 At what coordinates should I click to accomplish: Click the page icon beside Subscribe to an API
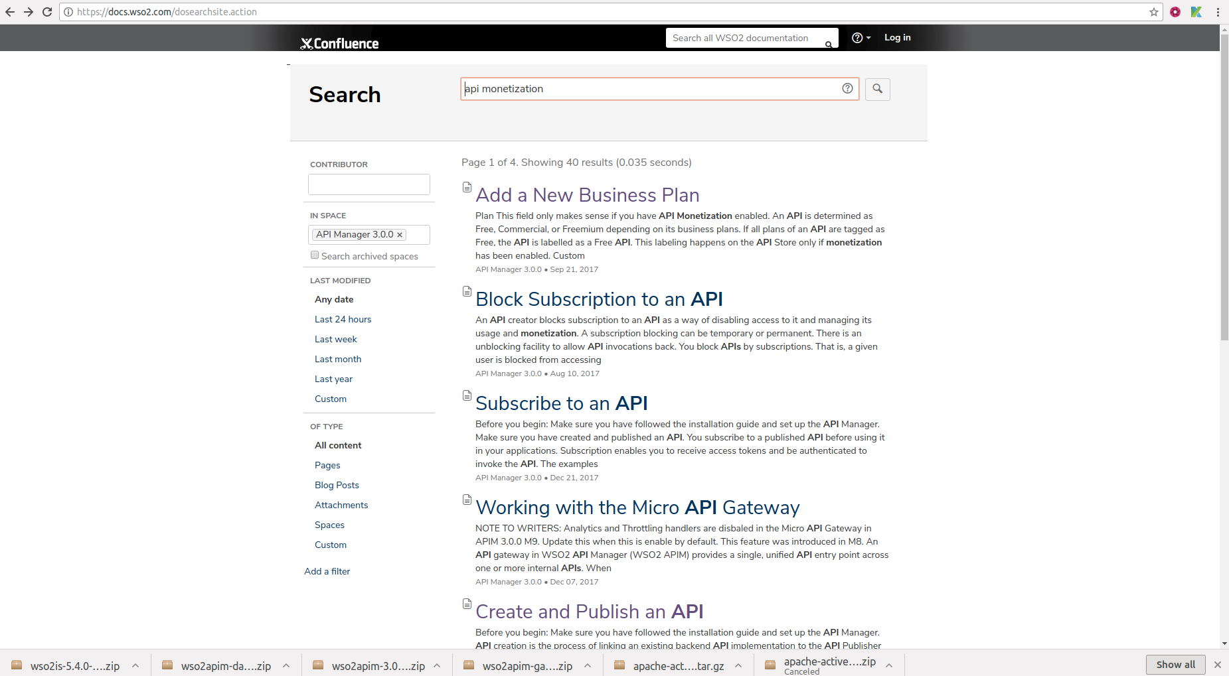pos(467,395)
